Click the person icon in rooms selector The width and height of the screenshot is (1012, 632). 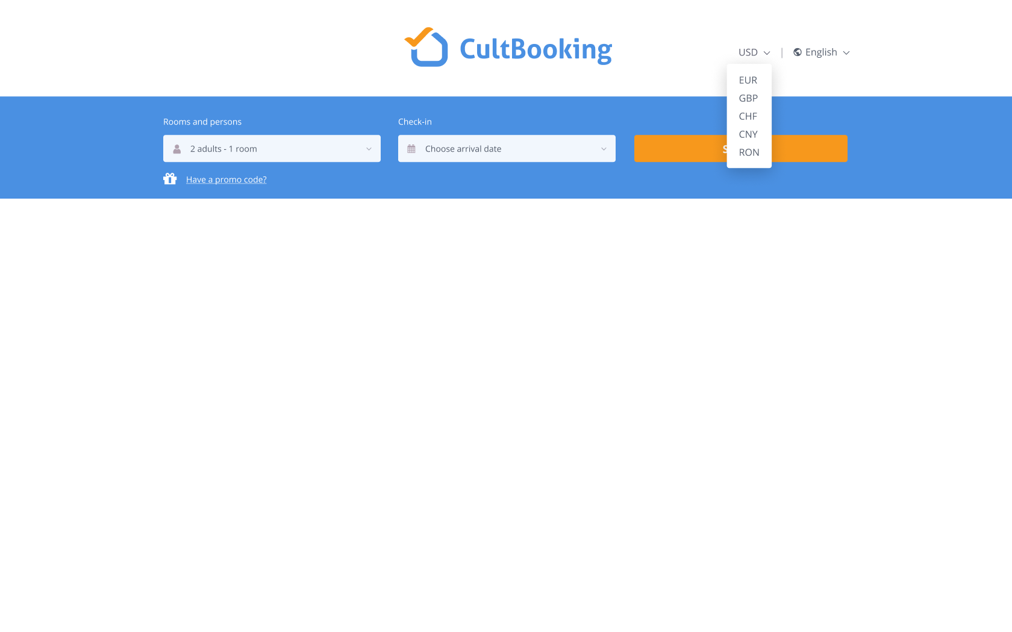pos(176,148)
